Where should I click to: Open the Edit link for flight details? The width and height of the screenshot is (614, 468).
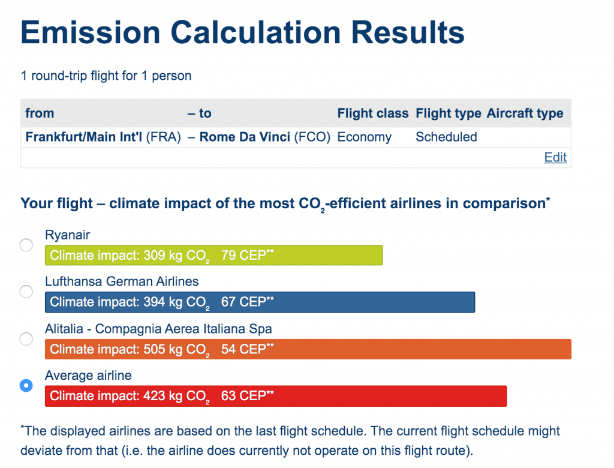pyautogui.click(x=555, y=157)
